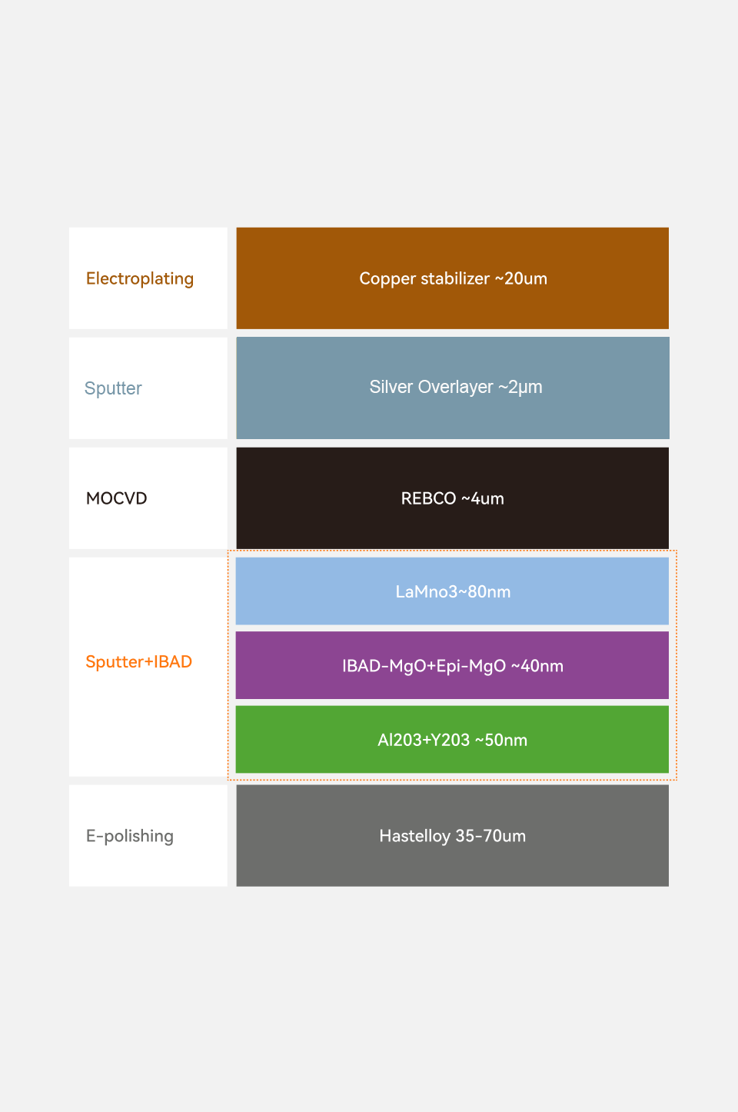The height and width of the screenshot is (1112, 738).
Task: Select the Copper stabilizer ~20um layer
Action: pos(452,278)
